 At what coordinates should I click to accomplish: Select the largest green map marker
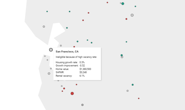click(123, 4)
